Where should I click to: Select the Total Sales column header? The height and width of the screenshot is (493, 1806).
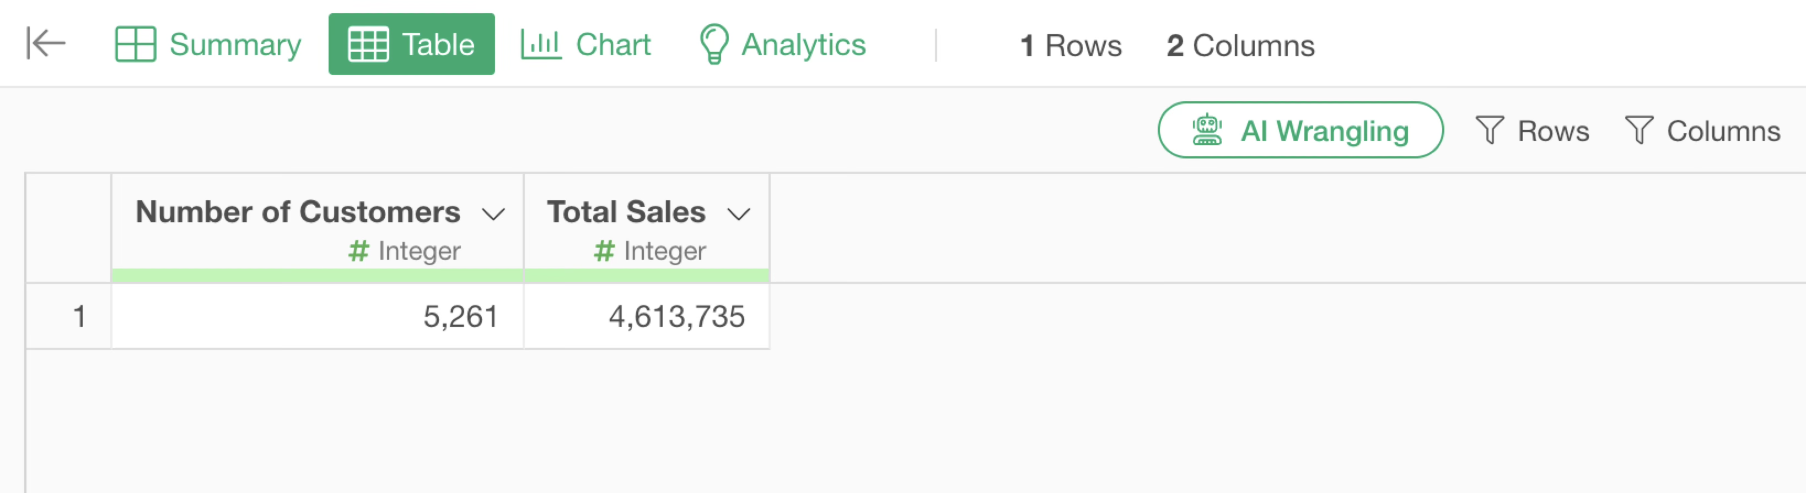pos(625,212)
